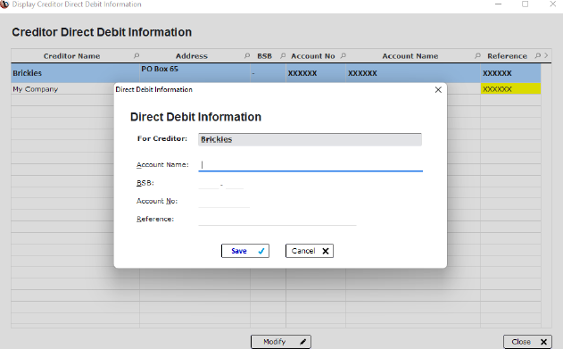Screen dimensions: 563x349
Task: Click the application icon in title bar
Action: tap(4, 4)
